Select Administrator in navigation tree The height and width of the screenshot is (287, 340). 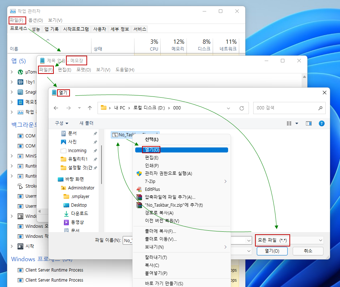pyautogui.click(x=81, y=188)
